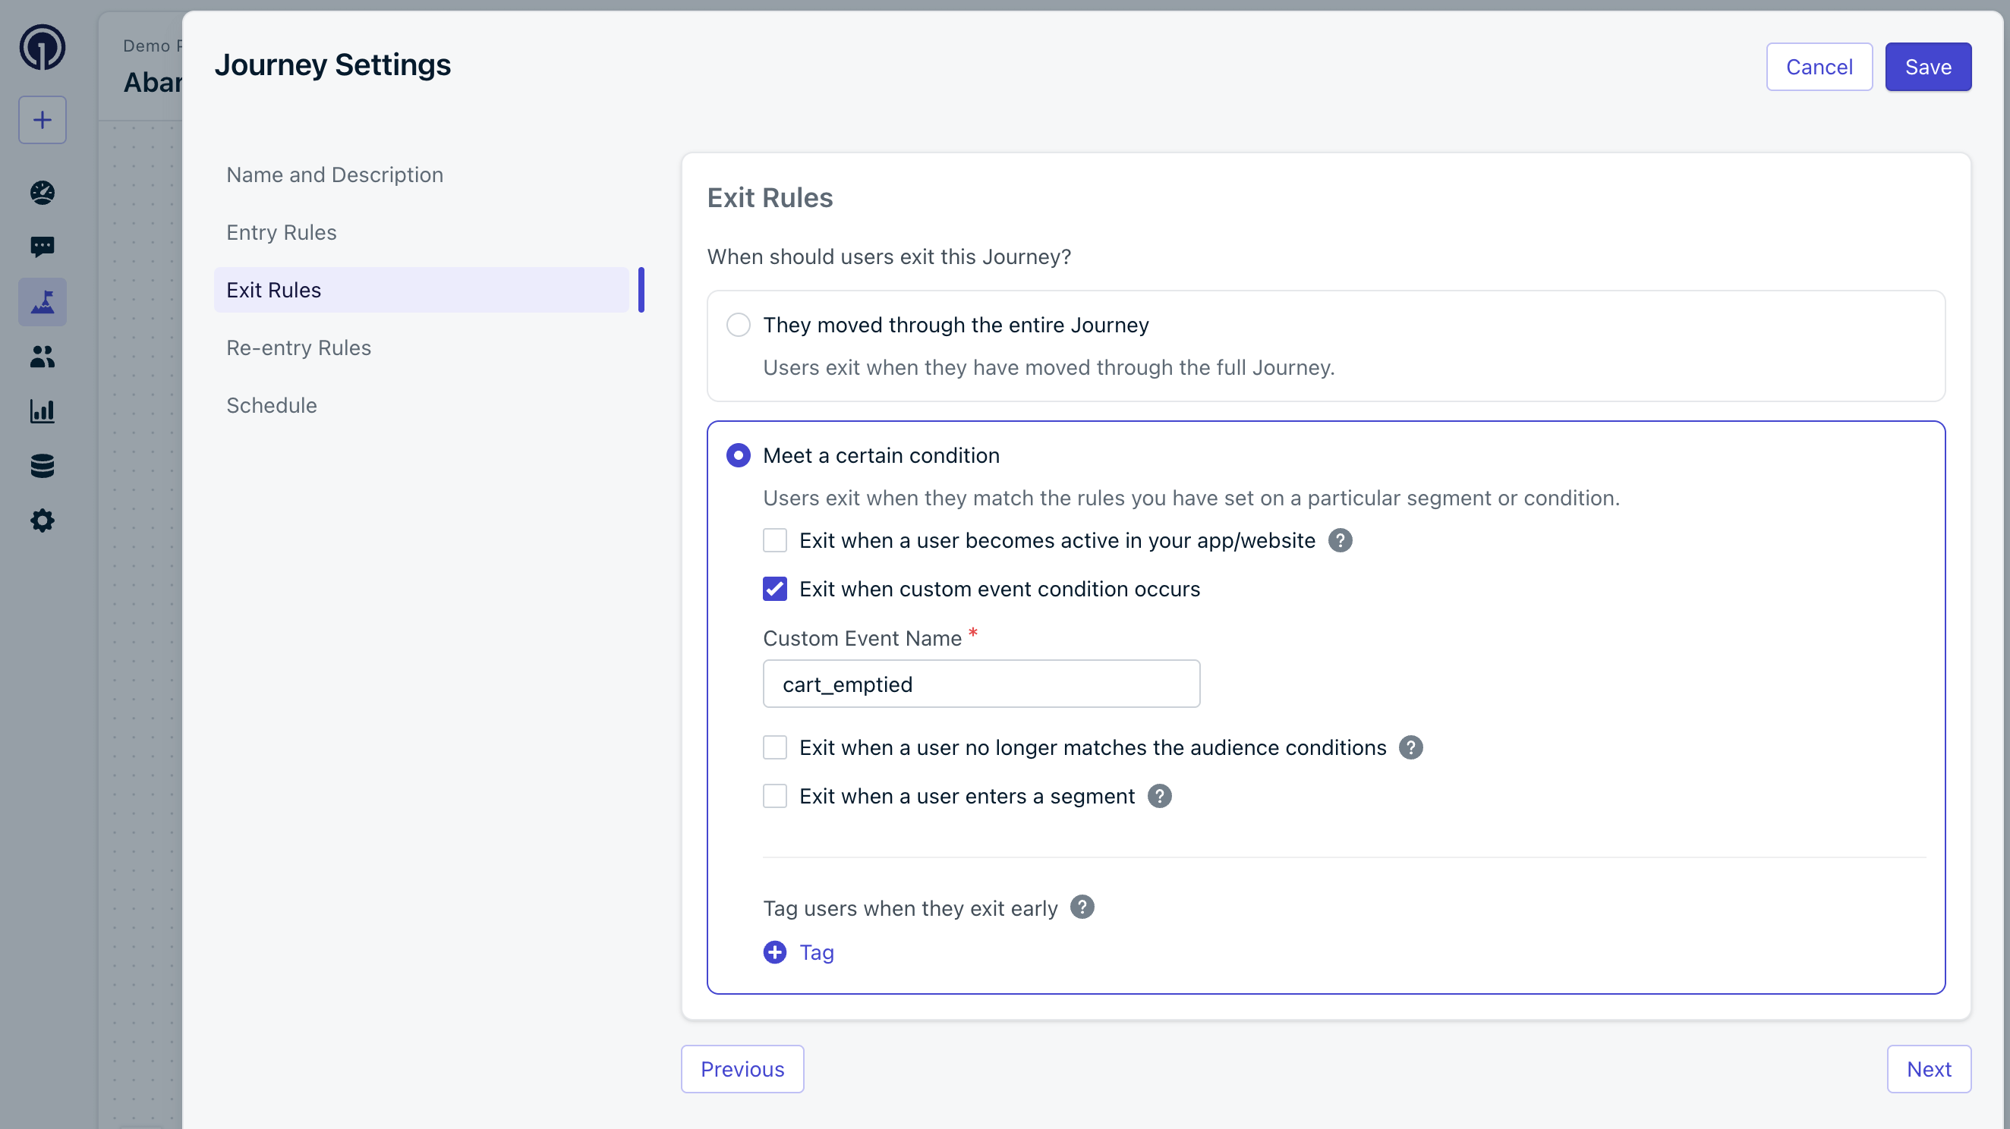
Task: Uncheck exit when custom event condition occurs
Action: (775, 589)
